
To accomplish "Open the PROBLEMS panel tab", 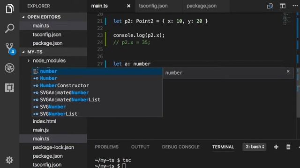I will coord(106,147).
